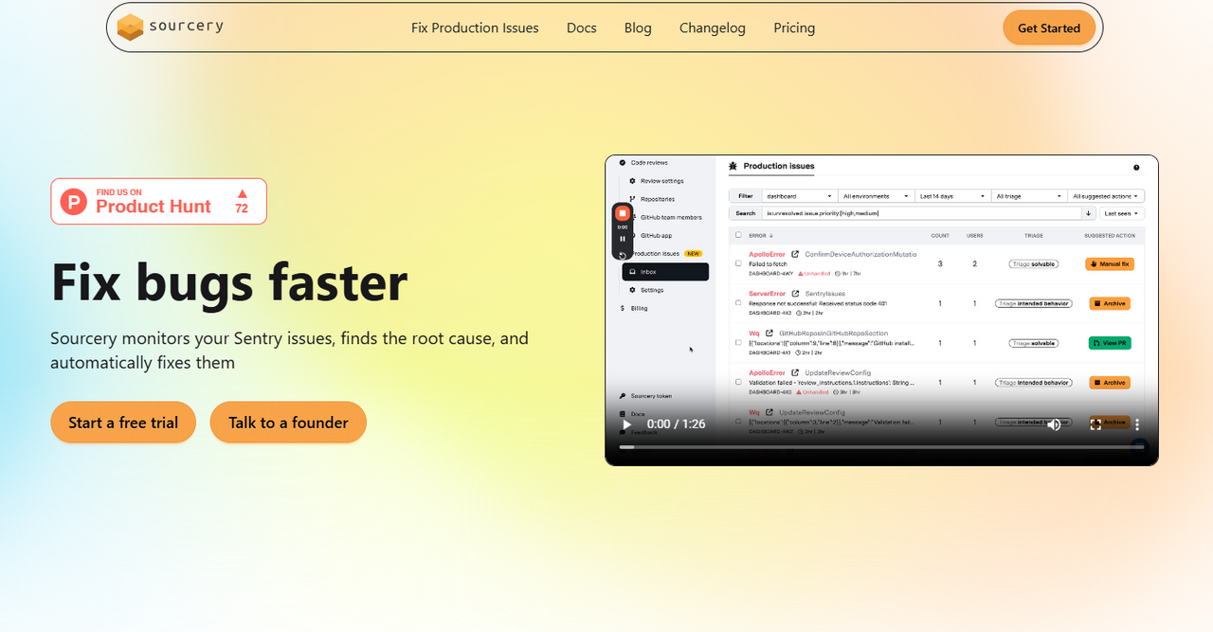Check the ApolloError UpdateReviewConfig row checkbox
Image resolution: width=1213 pixels, height=632 pixels.
738,383
